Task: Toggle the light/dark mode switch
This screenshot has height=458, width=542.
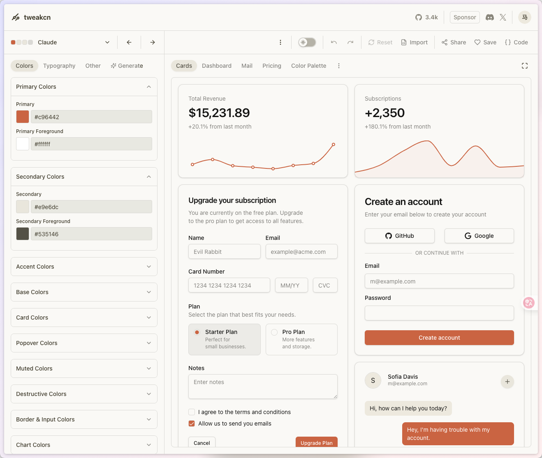Action: pos(307,42)
